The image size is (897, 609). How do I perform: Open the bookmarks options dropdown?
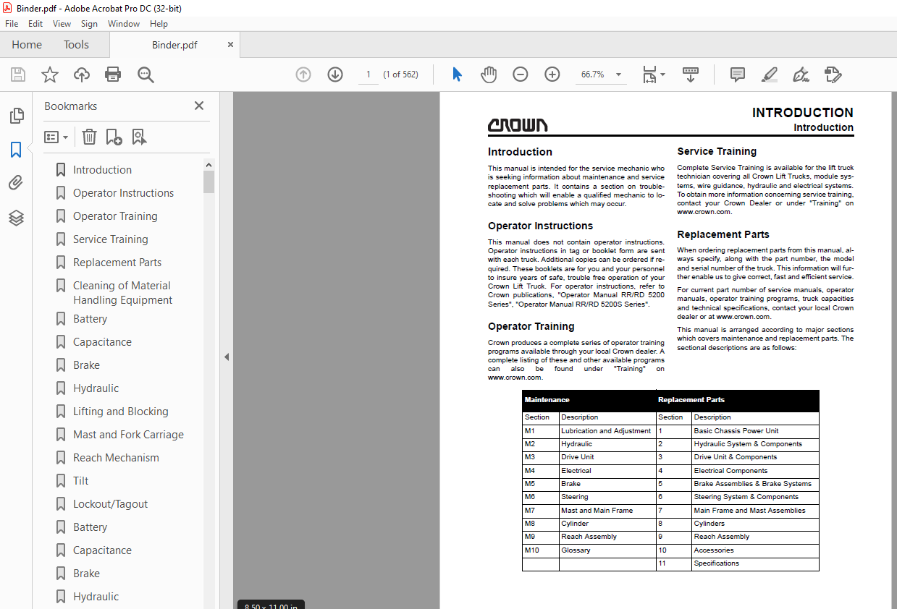56,137
